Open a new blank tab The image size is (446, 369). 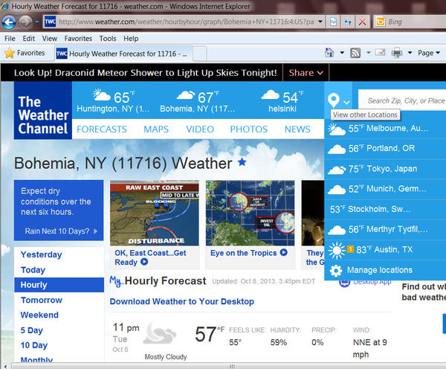[x=199, y=54]
